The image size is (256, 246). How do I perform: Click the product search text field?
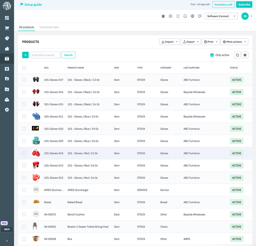45,55
